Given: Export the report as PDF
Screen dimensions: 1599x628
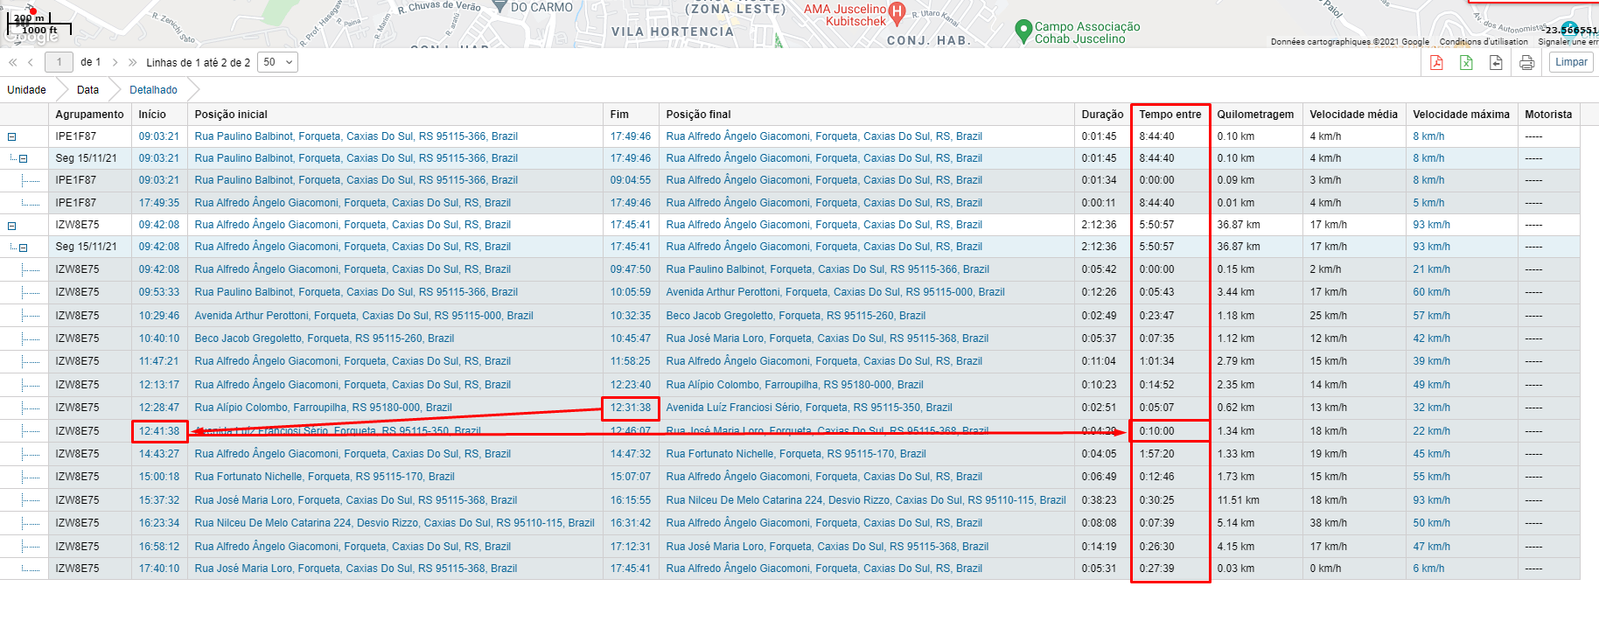Looking at the screenshot, I should 1436,62.
